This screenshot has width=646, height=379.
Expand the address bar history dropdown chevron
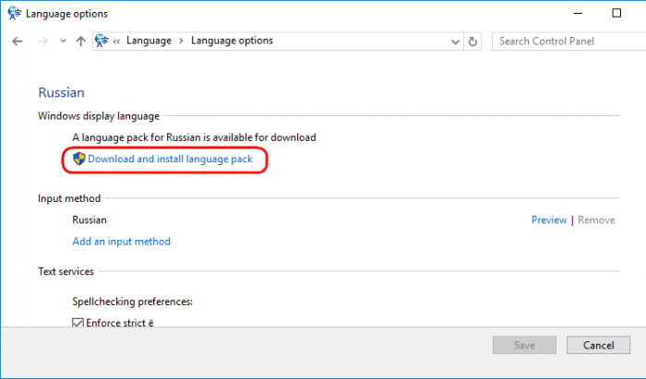coord(455,41)
